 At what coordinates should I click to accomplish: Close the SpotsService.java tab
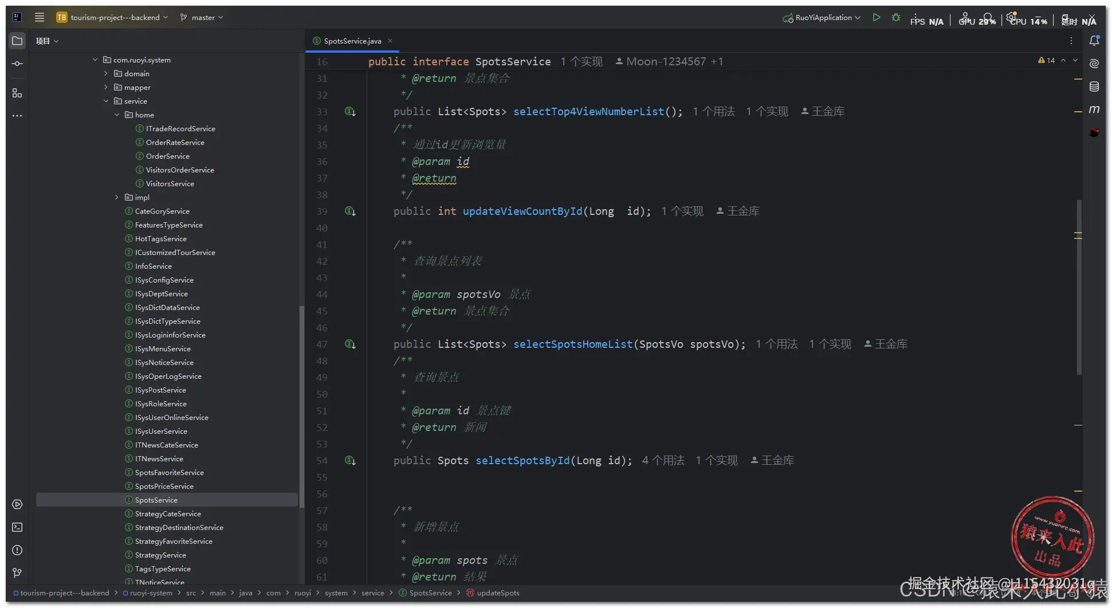pos(390,41)
